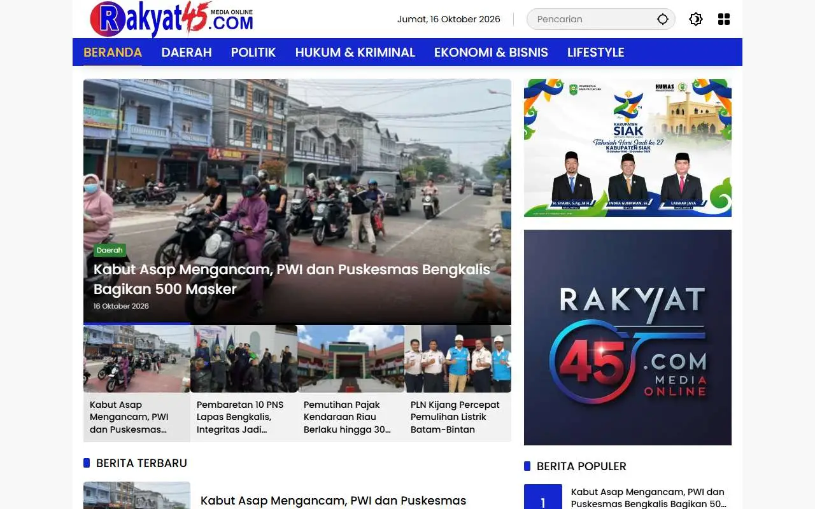Screen dimensions: 815x509
Task: Click the search icon in the Pencarian box
Action: point(663,19)
